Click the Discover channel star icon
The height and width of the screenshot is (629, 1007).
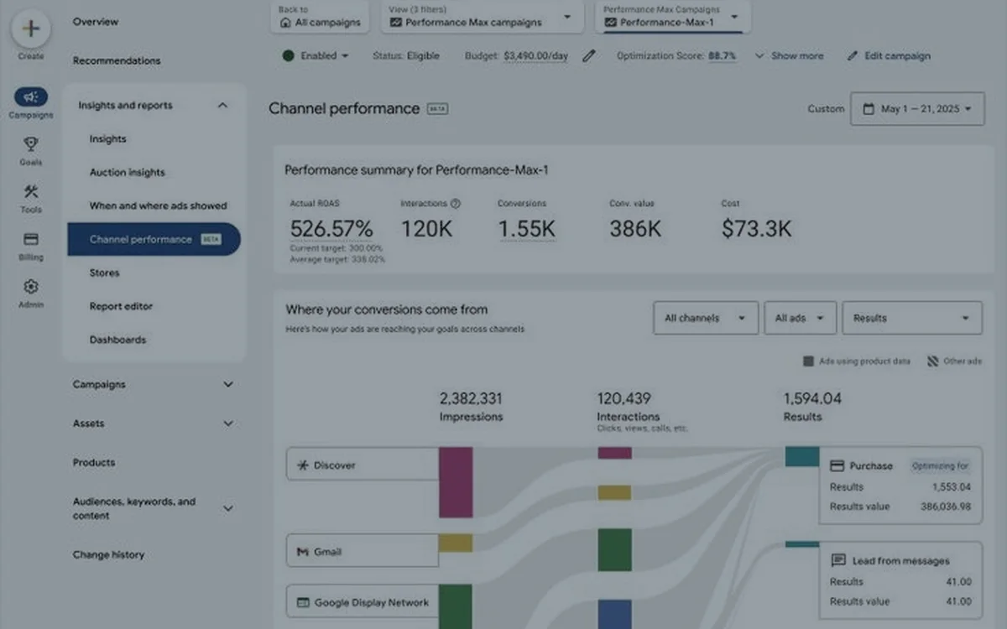[302, 465]
